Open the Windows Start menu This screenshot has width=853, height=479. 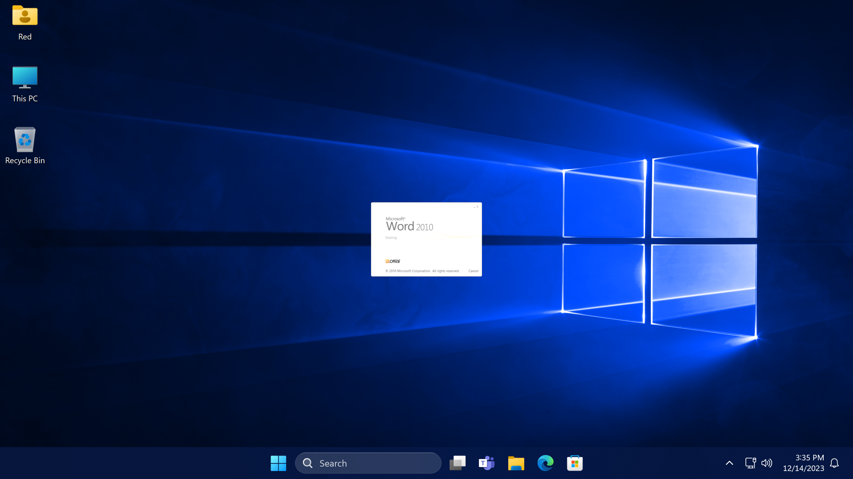tap(279, 463)
